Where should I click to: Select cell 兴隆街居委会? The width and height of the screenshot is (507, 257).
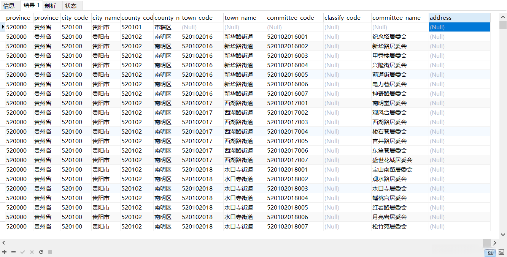[x=400, y=65]
